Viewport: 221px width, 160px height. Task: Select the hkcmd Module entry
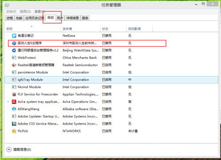(29, 87)
